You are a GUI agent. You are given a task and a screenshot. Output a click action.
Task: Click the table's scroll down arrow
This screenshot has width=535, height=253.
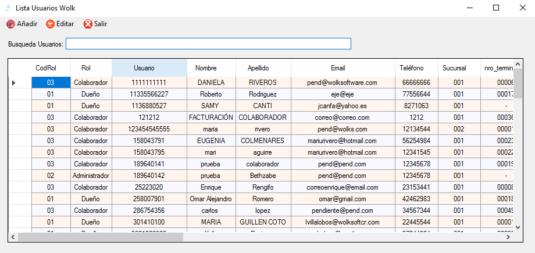click(x=518, y=227)
